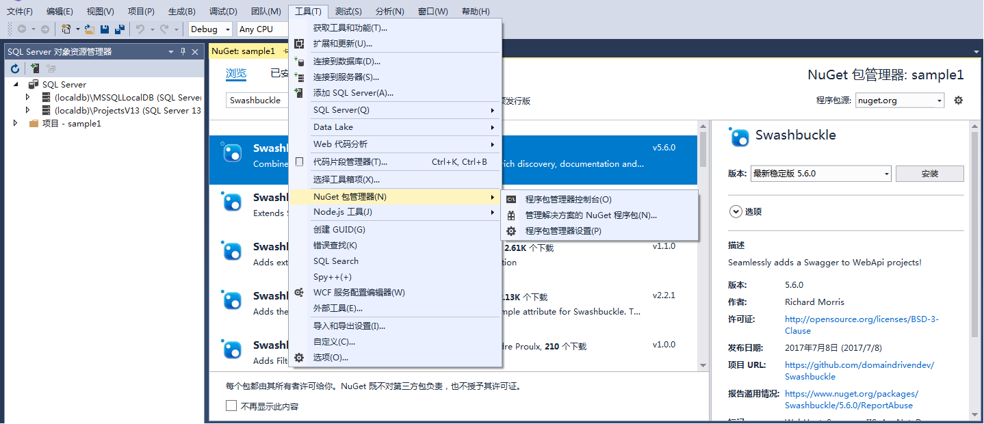Open the nuget.org package source dropdown

tap(900, 101)
